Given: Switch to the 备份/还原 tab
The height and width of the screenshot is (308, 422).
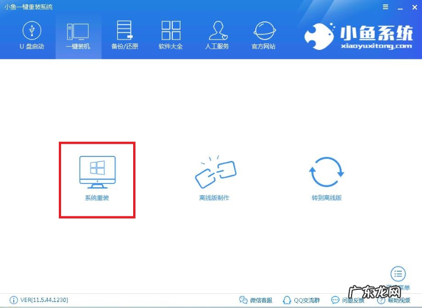Looking at the screenshot, I should 124,36.
